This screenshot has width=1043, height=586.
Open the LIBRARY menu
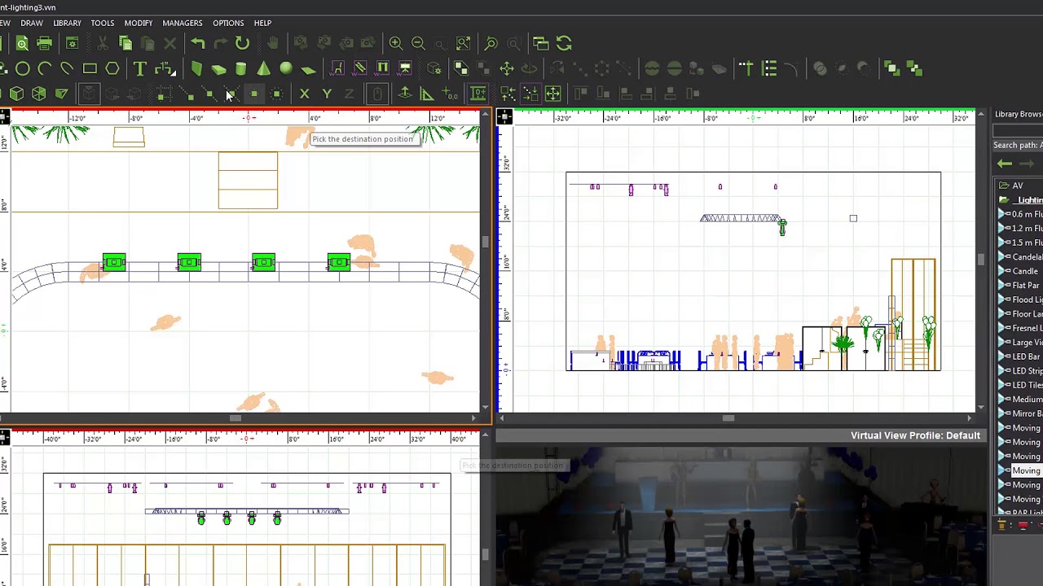(67, 23)
